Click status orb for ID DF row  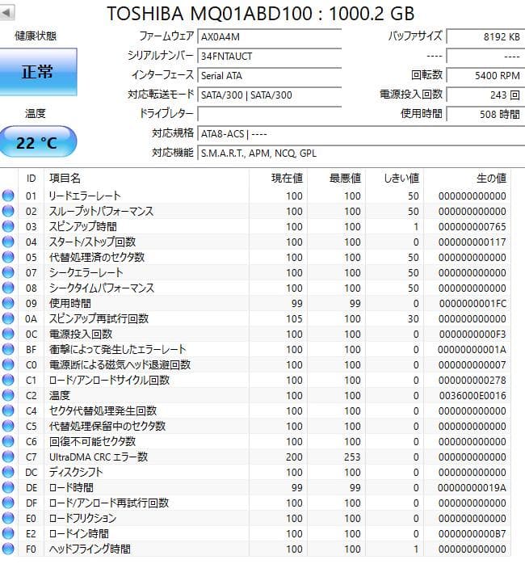click(x=8, y=503)
